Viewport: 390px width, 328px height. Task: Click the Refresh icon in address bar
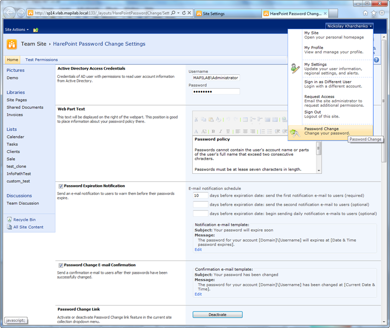click(184, 13)
